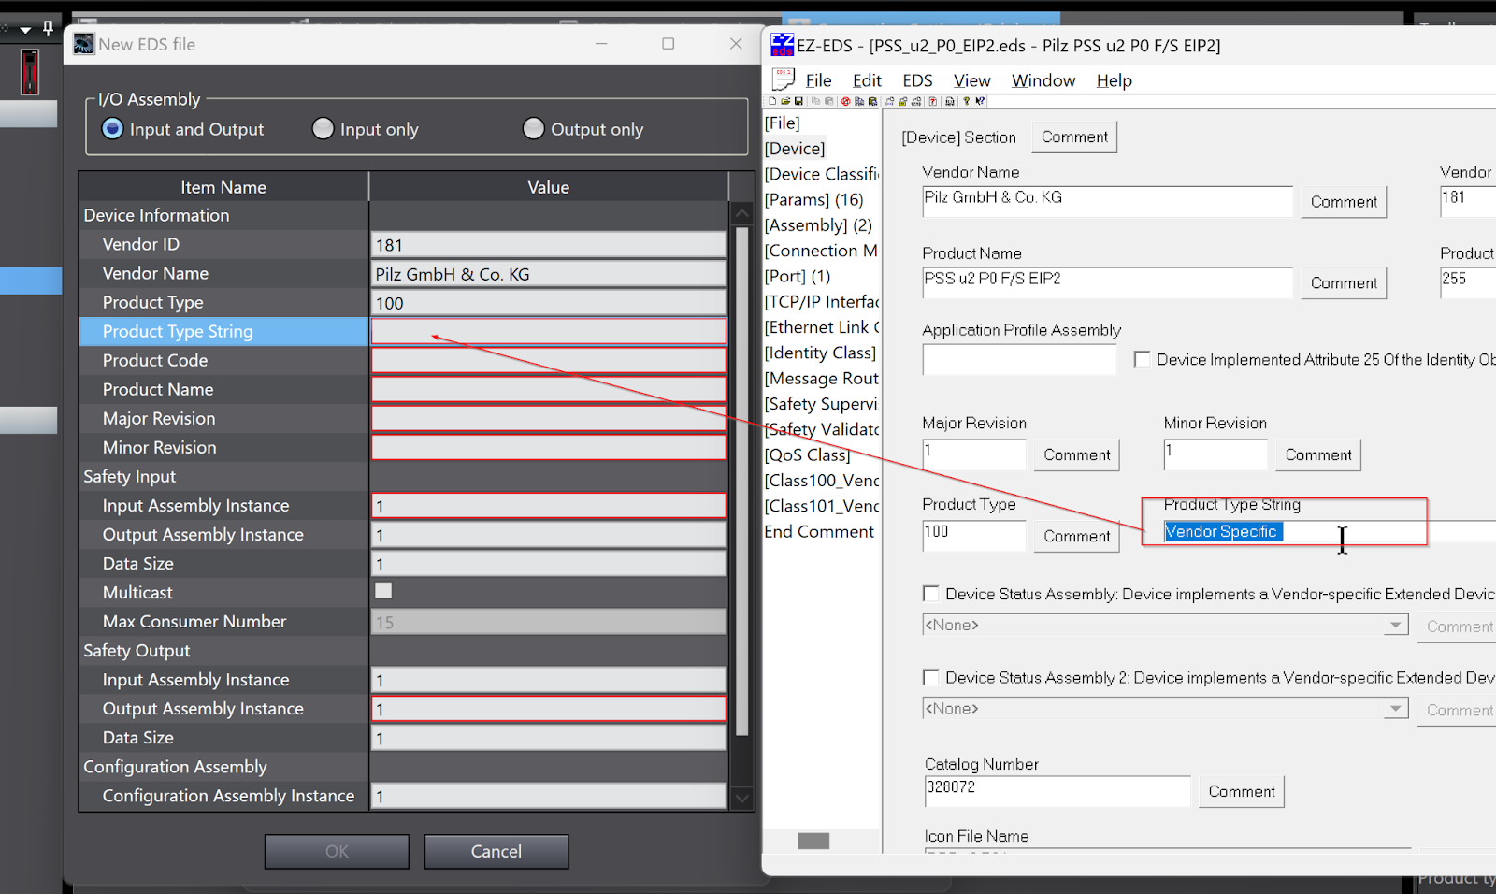Click the pin icon on the left panel
Screen dimensions: 1496x894
coord(48,27)
